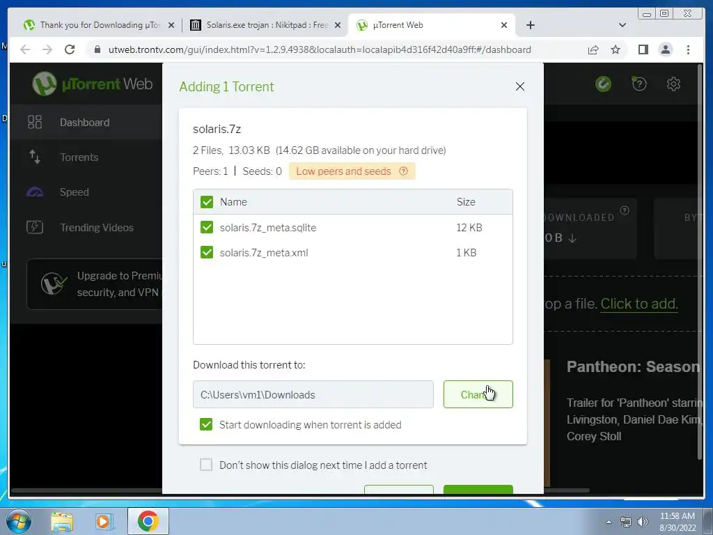Open Windows Media Player from taskbar

tap(104, 521)
